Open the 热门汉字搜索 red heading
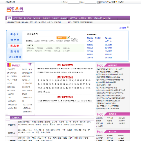Screen dimensions: 141x141 (65, 77)
